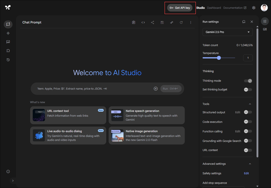Click the URL context tool thumbnail

39,115
